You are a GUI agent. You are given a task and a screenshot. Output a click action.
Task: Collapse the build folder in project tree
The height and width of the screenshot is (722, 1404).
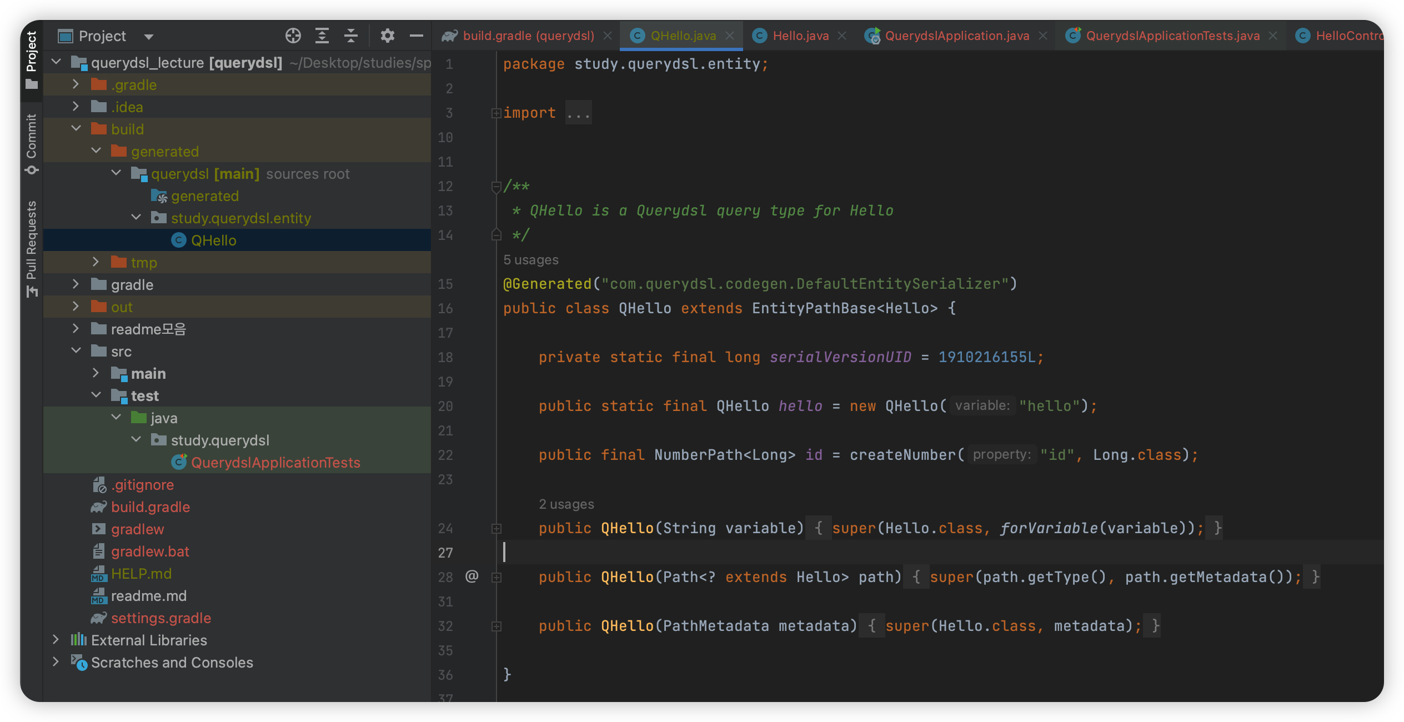pos(77,129)
